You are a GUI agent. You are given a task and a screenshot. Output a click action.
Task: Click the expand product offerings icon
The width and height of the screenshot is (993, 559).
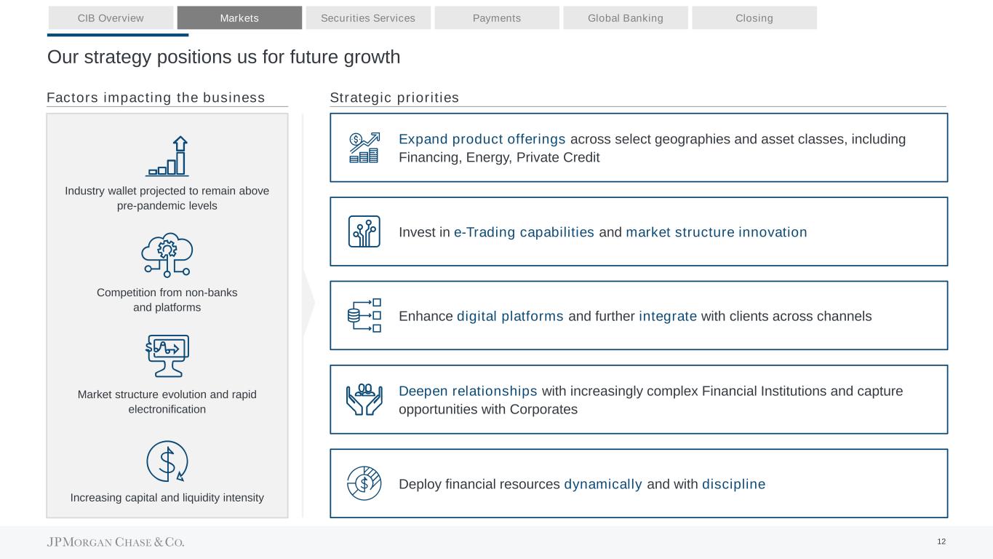[x=364, y=147]
